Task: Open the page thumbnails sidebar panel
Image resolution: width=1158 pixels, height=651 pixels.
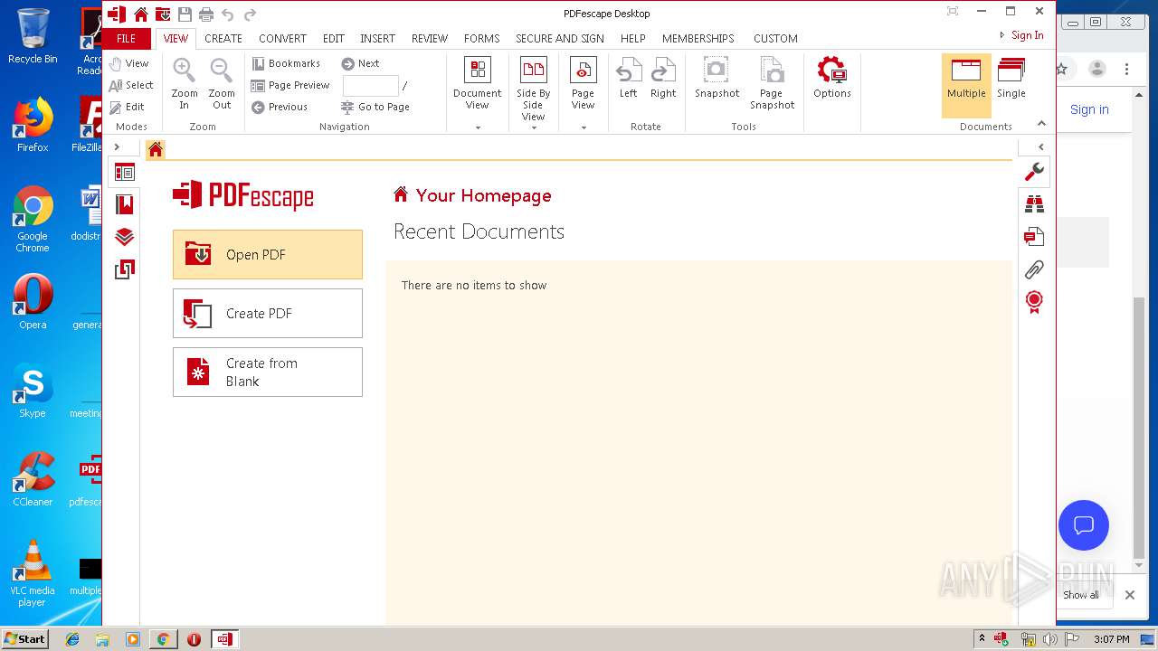Action: click(125, 172)
